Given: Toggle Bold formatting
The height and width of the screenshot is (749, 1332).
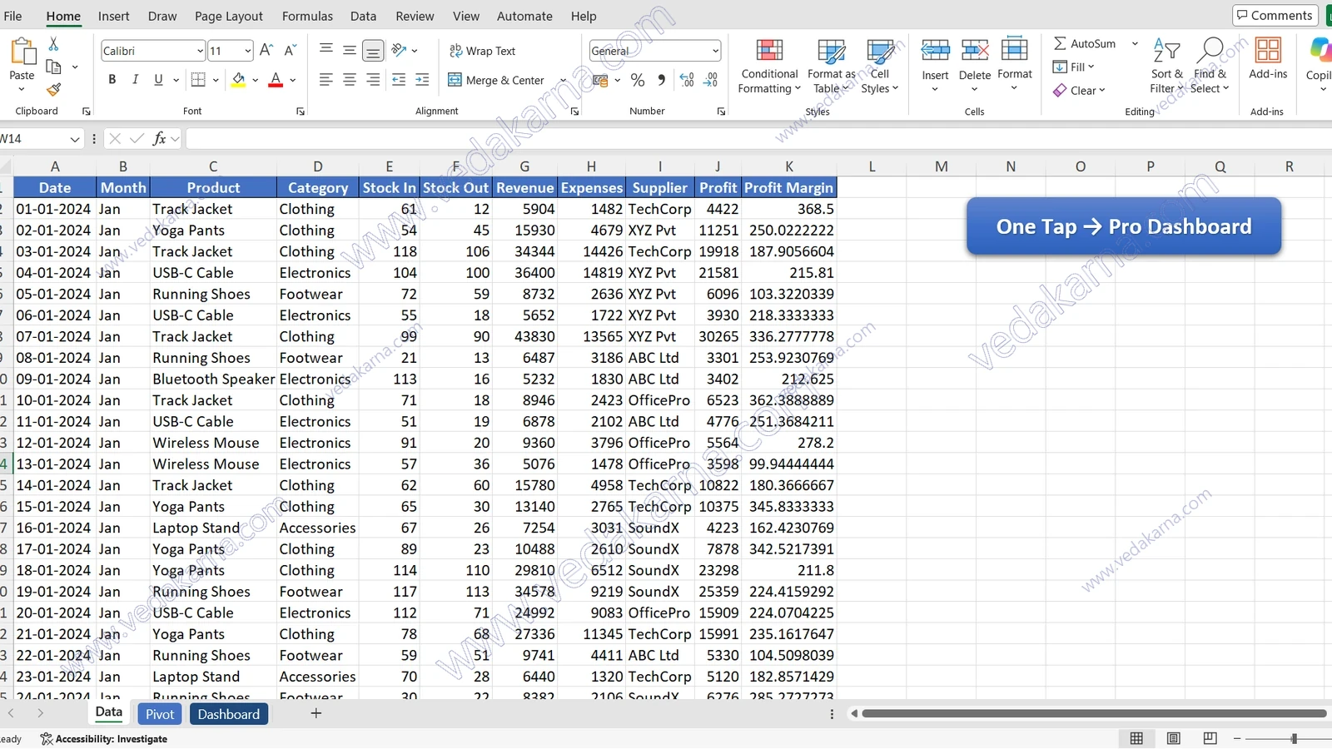Looking at the screenshot, I should [112, 80].
